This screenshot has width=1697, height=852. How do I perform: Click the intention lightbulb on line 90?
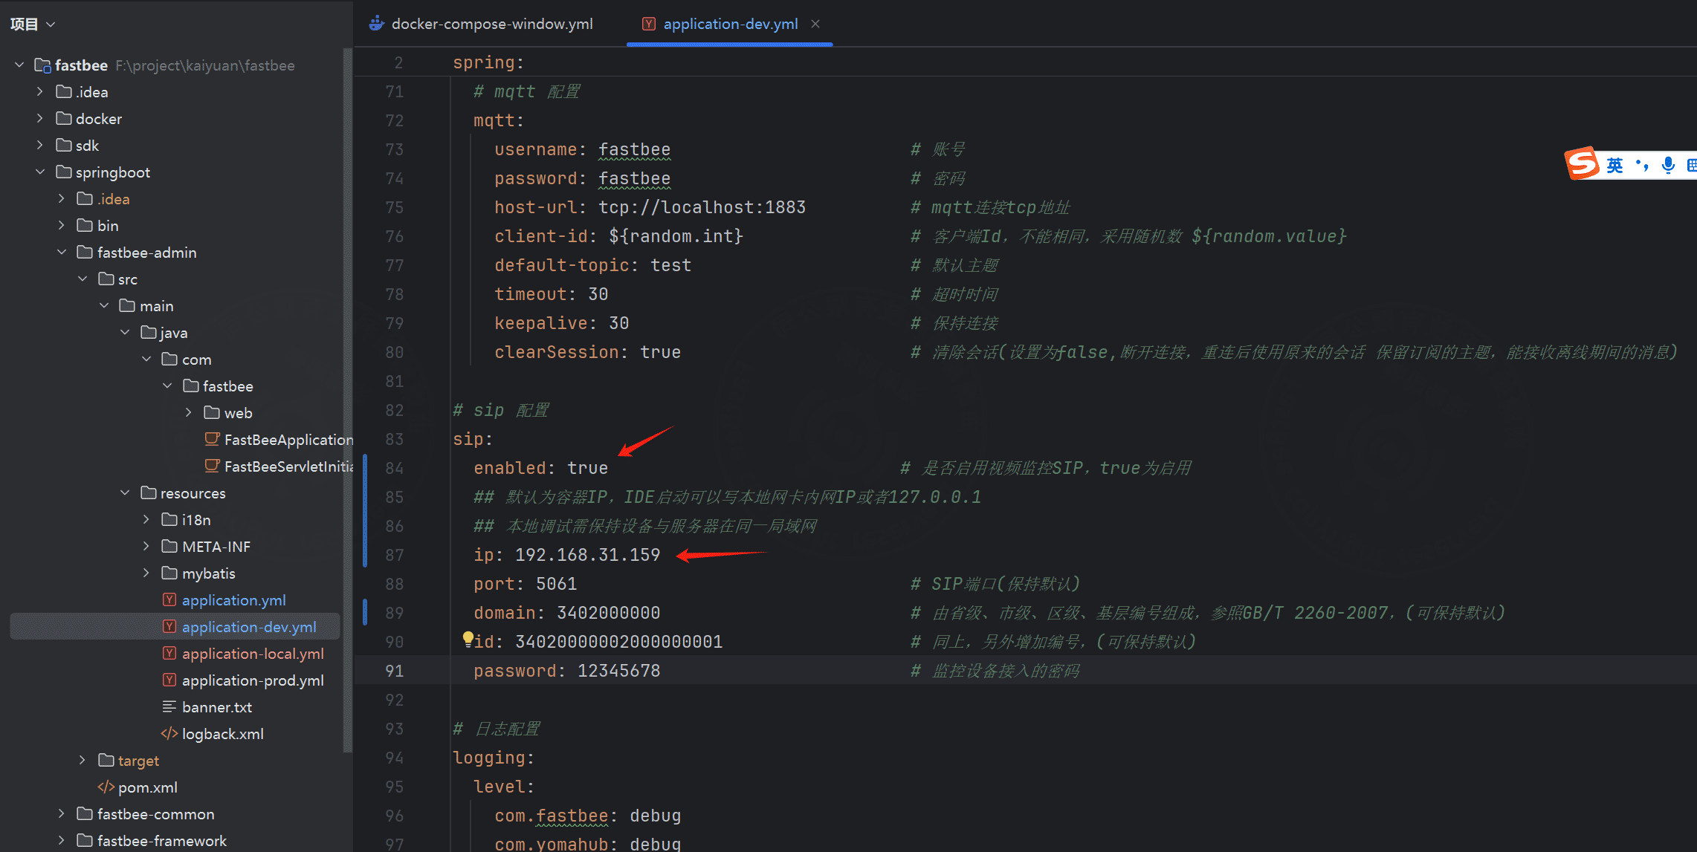click(x=468, y=639)
